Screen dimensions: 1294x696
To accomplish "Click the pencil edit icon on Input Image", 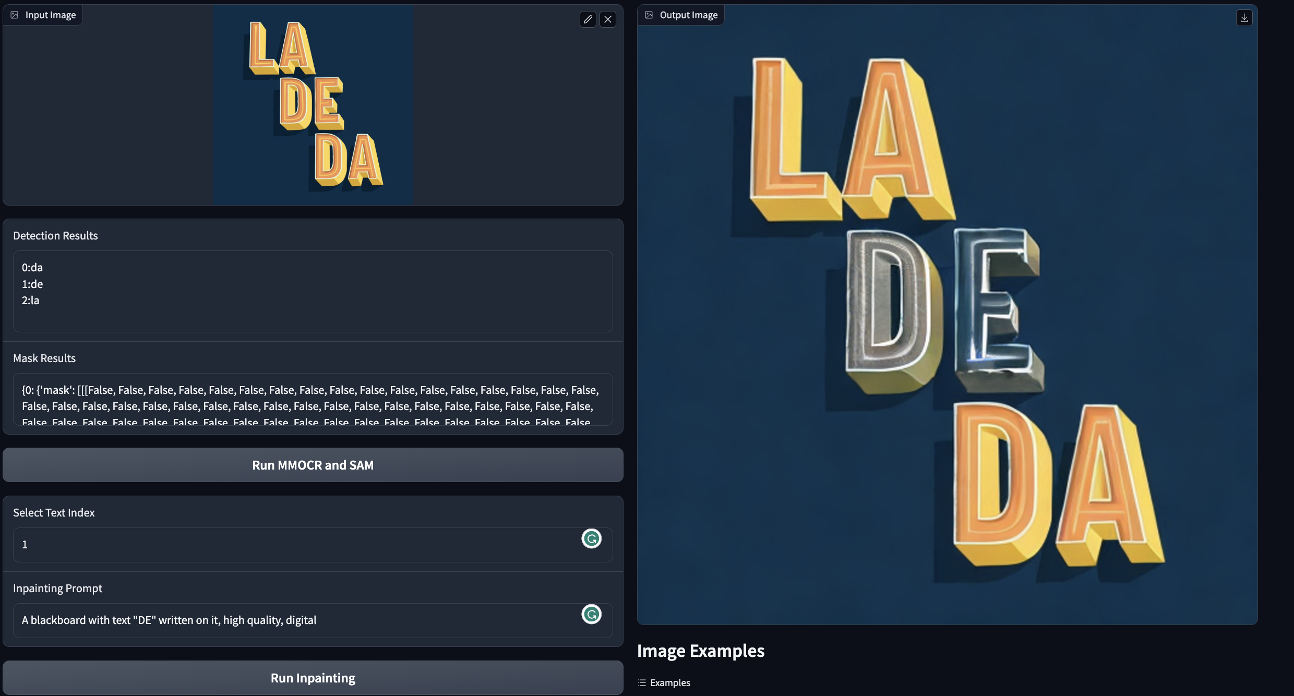I will click(x=588, y=19).
